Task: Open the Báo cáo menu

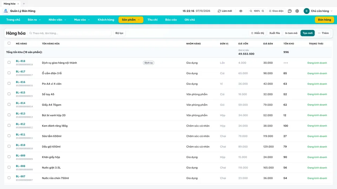Action: tap(171, 20)
